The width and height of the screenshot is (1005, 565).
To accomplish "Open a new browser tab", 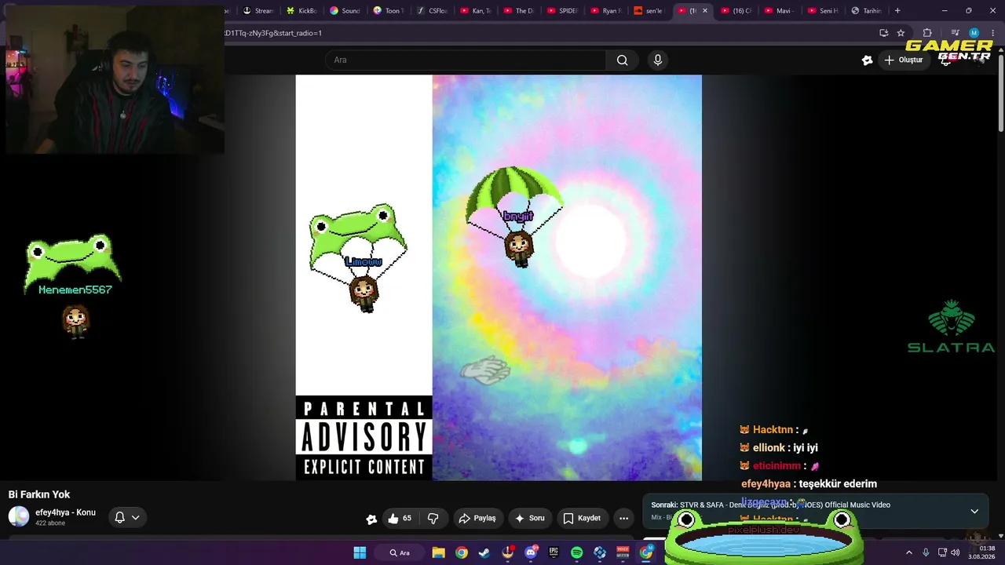I will [897, 11].
